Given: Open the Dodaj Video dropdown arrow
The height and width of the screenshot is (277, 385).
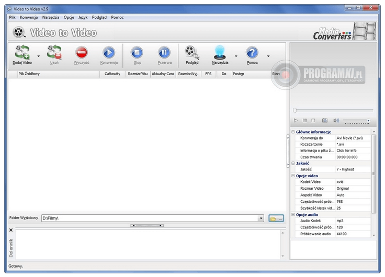Looking at the screenshot, I should tap(39, 56).
